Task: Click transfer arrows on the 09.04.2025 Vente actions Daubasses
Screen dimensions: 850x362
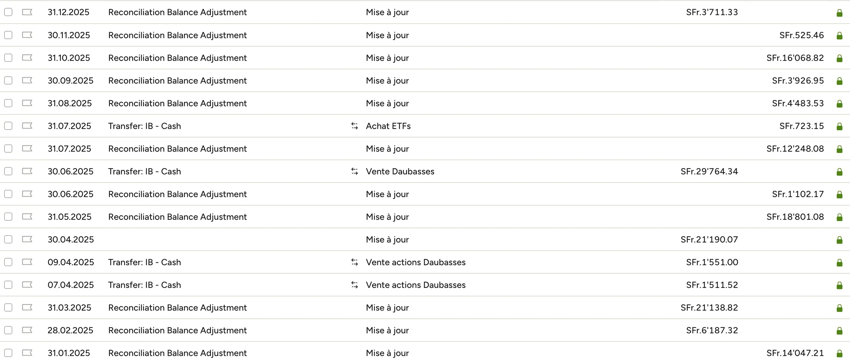Action: point(354,262)
